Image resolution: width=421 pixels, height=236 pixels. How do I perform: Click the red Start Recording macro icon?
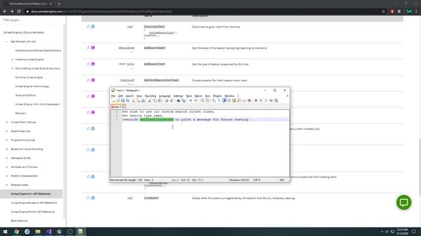coord(256,100)
